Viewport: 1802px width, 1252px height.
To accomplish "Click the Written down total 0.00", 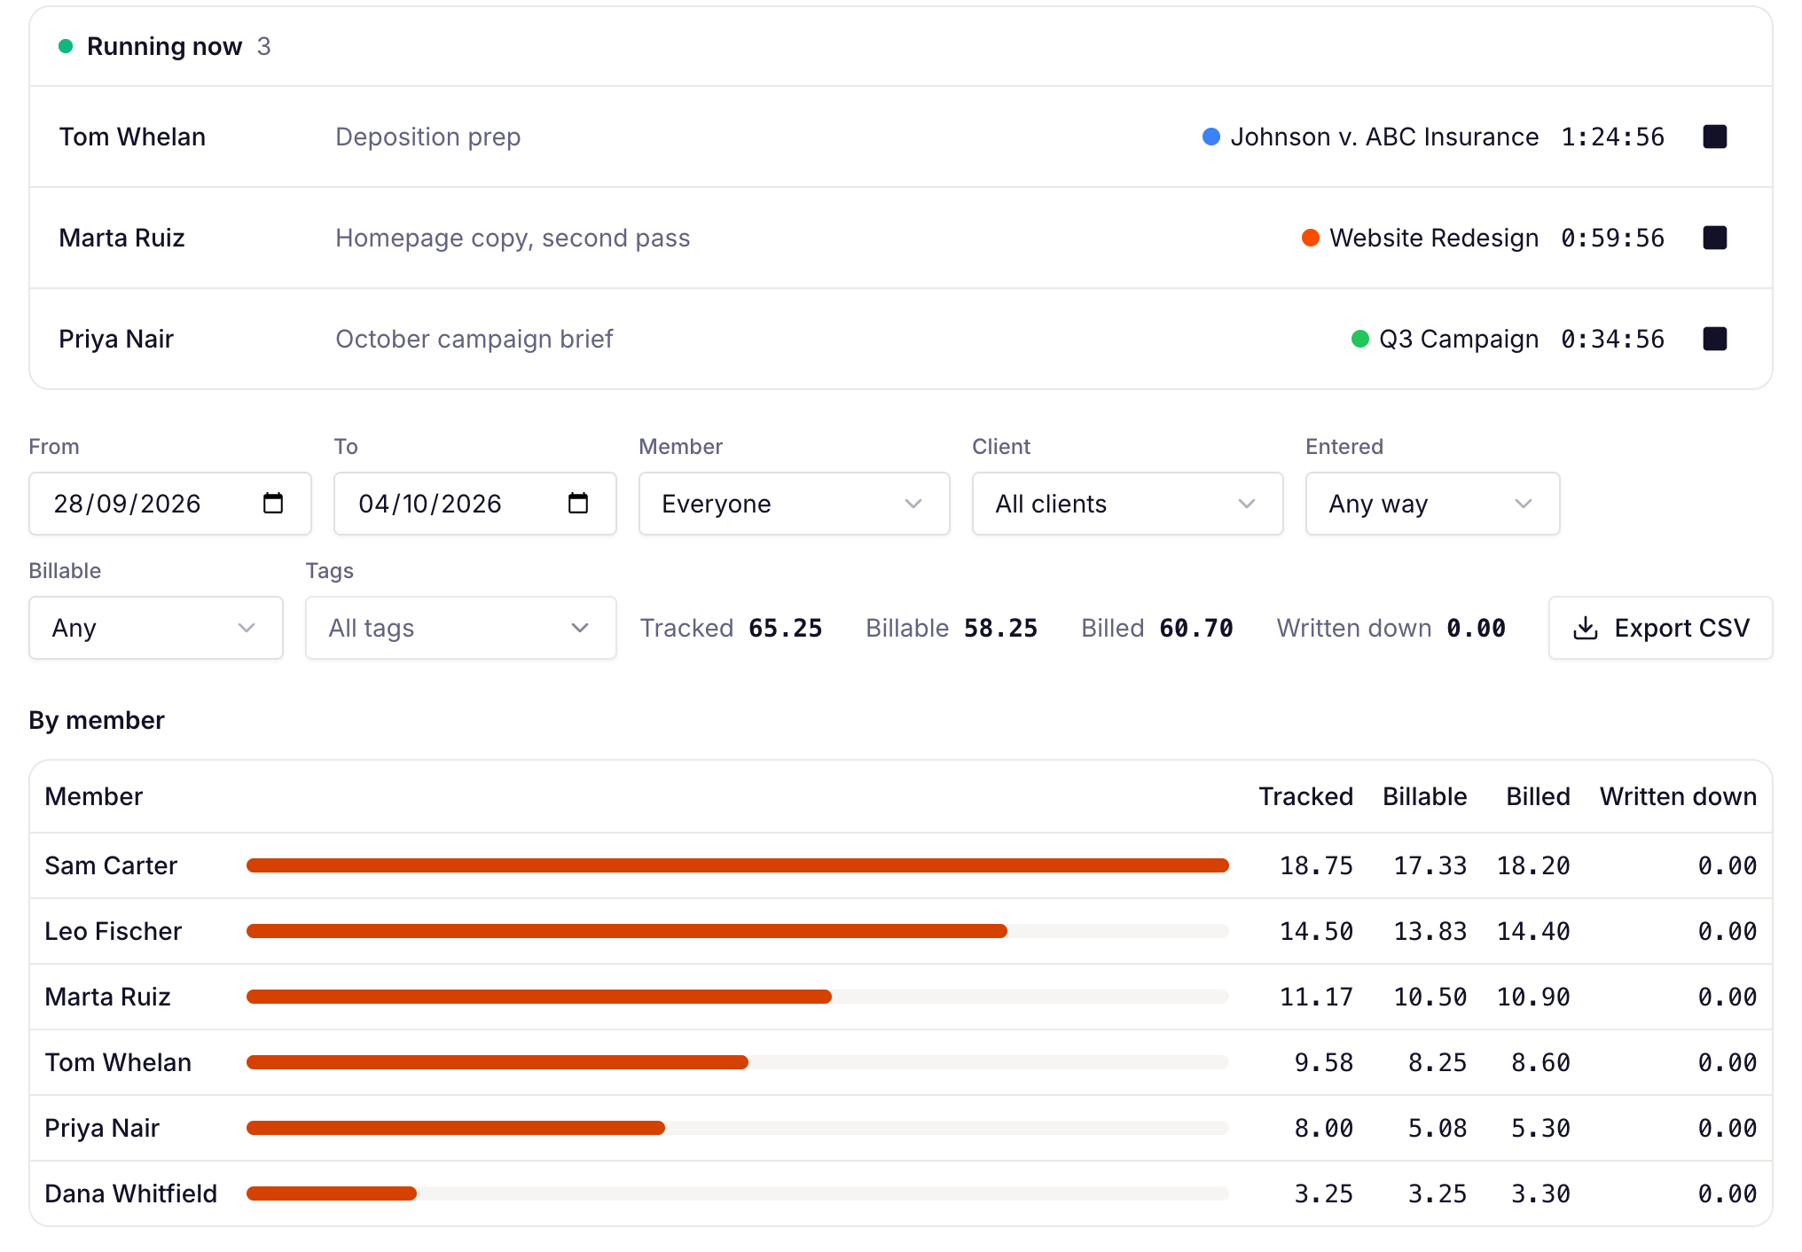I will coord(1476,628).
